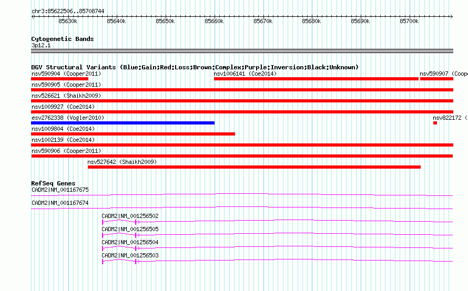Click the 85670k ruler label
The height and width of the screenshot is (291, 468).
(263, 21)
